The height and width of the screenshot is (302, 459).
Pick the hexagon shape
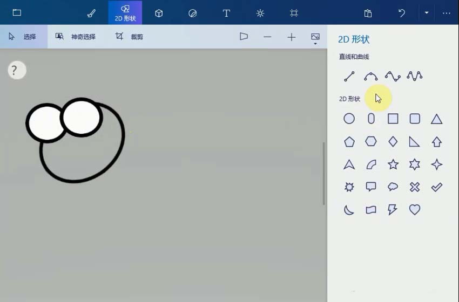click(371, 141)
